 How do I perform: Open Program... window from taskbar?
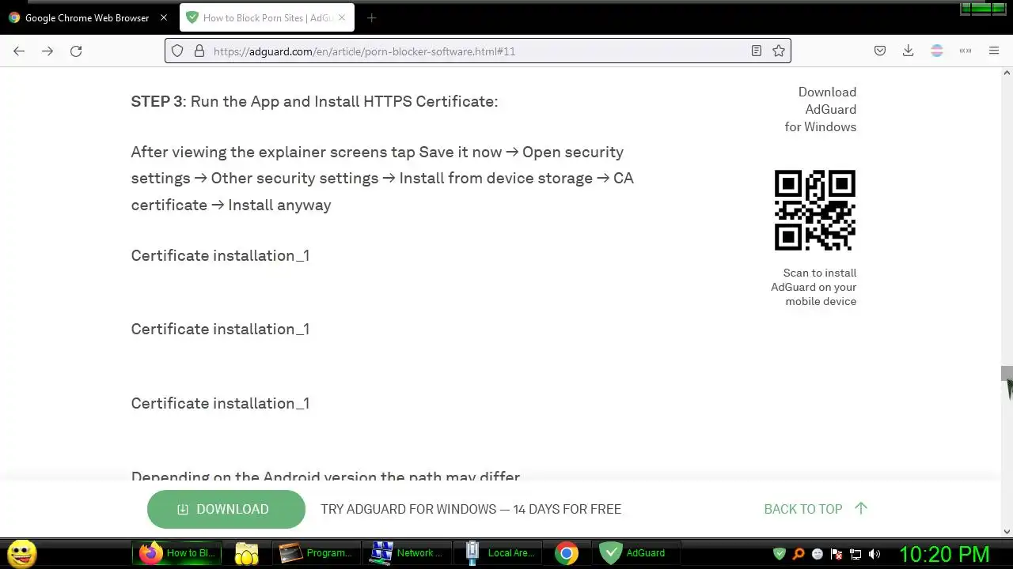click(x=316, y=553)
